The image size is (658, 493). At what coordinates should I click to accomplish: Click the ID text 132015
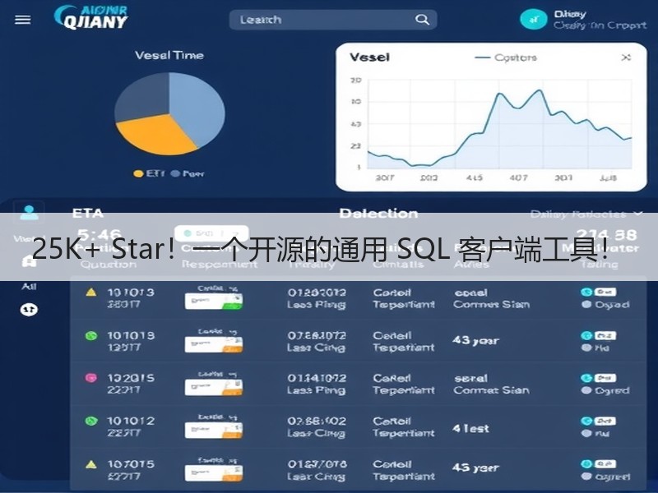[x=131, y=378]
